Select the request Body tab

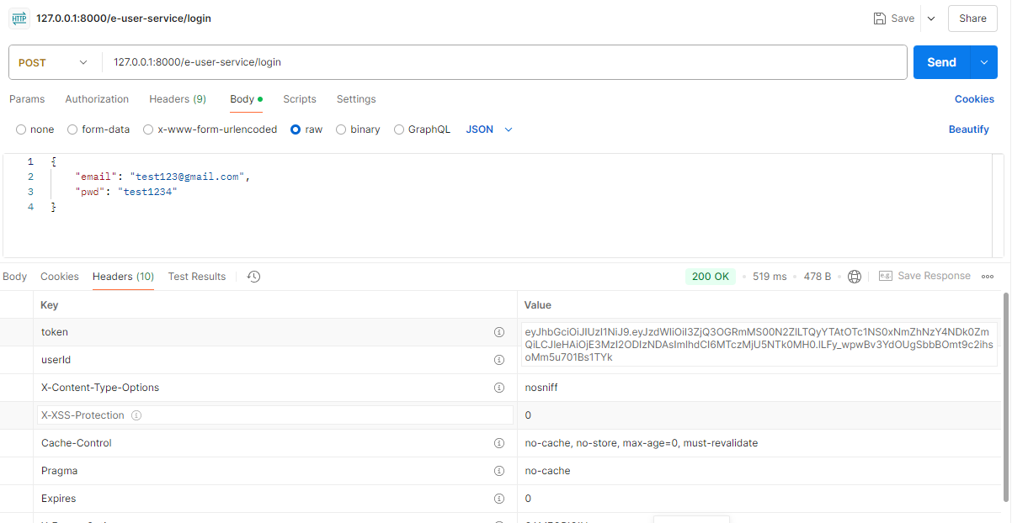point(246,99)
